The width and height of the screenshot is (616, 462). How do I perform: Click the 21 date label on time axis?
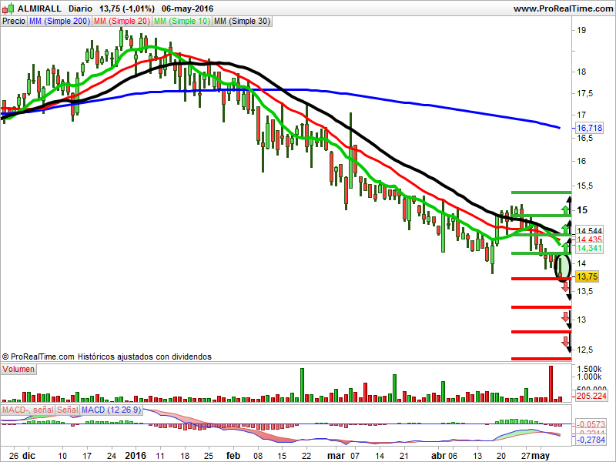click(x=403, y=456)
